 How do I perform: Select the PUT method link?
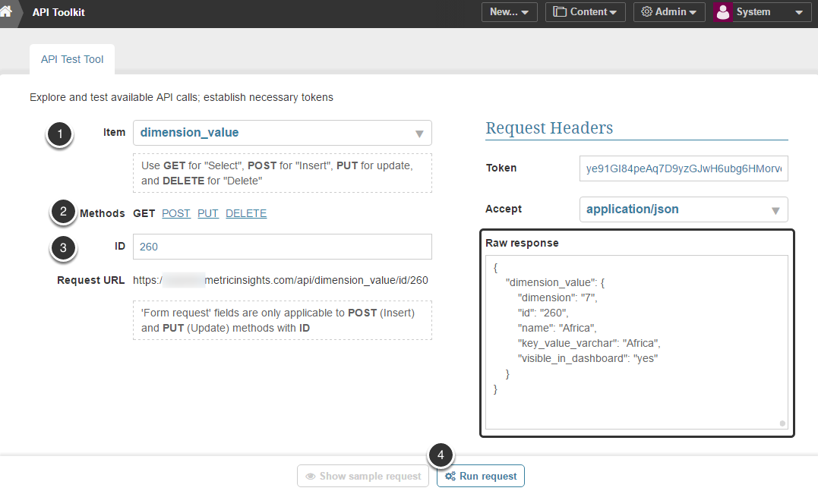point(208,213)
